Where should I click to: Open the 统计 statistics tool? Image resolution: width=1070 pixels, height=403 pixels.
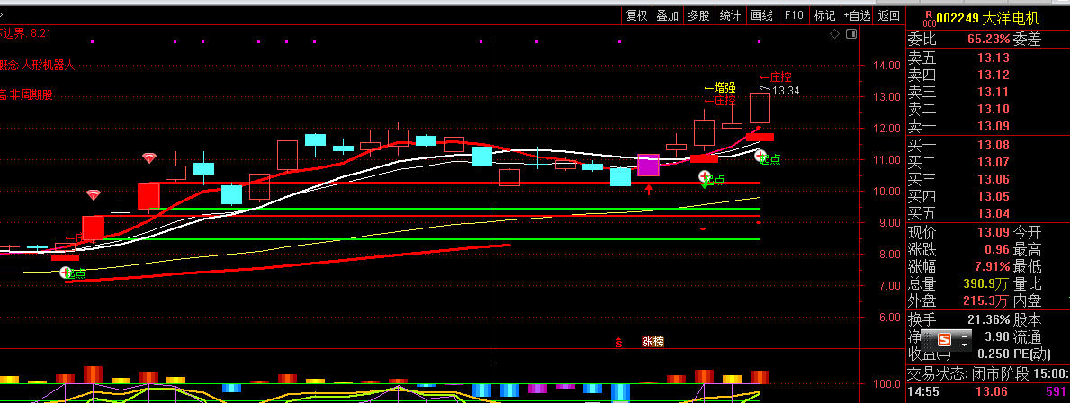coord(730,15)
